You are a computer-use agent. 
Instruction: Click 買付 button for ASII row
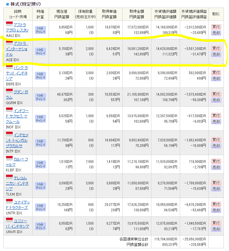pos(216,48)
